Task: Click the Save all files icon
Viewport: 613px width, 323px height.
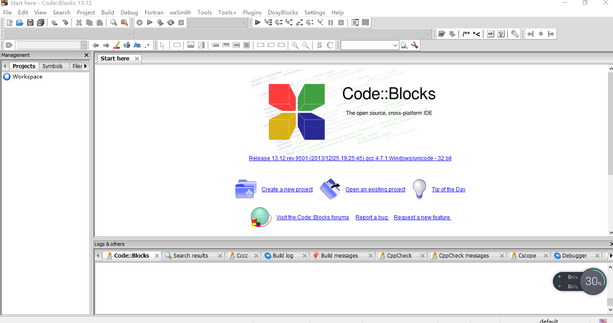Action: (41, 23)
